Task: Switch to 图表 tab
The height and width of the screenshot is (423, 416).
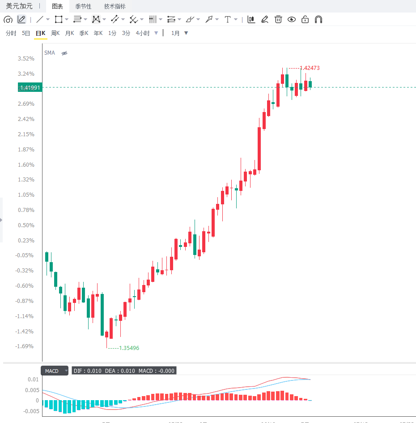Action: 57,6
